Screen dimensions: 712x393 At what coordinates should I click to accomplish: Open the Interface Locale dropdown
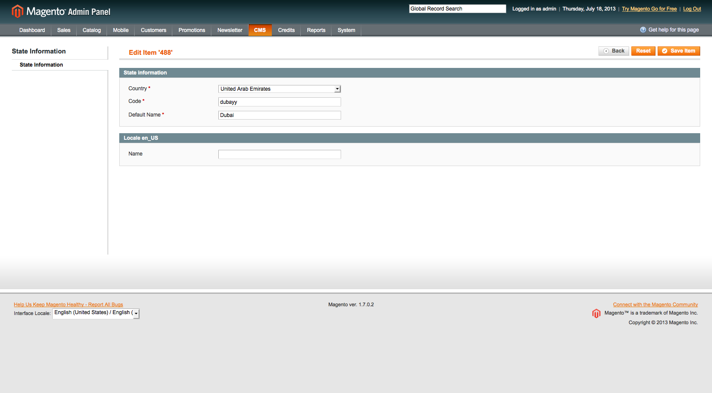[96, 313]
